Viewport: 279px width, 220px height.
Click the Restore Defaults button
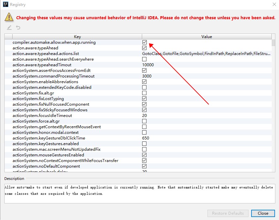(x=228, y=213)
